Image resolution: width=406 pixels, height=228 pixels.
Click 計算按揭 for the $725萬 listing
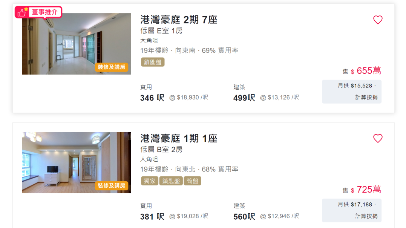(366, 216)
